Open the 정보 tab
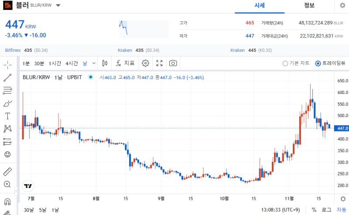This screenshot has height=215, width=349. 309,6
